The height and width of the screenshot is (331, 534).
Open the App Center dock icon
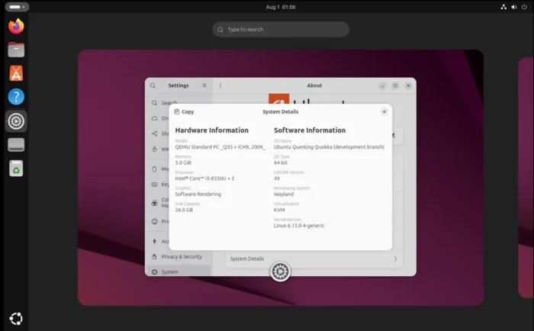coord(16,74)
